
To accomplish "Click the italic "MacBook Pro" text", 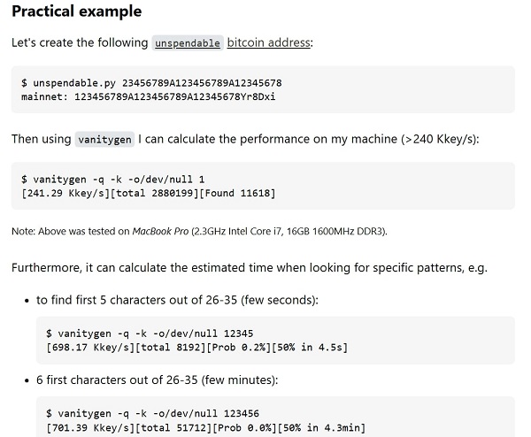I will point(161,231).
